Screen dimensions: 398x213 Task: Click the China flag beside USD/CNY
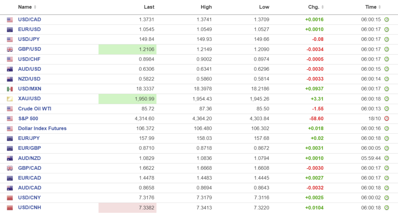coord(10,198)
